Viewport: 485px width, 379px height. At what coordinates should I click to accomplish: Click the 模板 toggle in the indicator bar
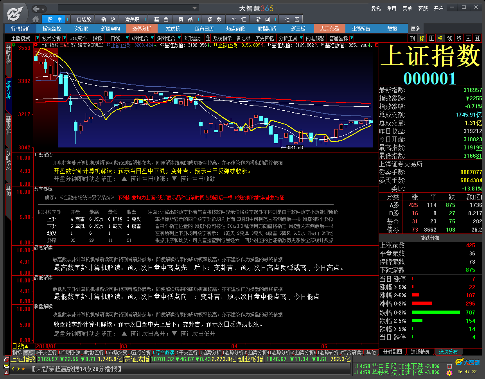pos(29,352)
